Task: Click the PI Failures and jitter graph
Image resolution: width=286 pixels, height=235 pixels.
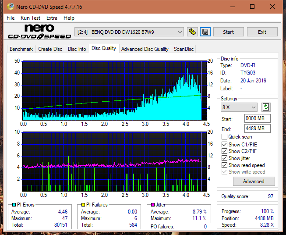Action: pyautogui.click(x=114, y=161)
